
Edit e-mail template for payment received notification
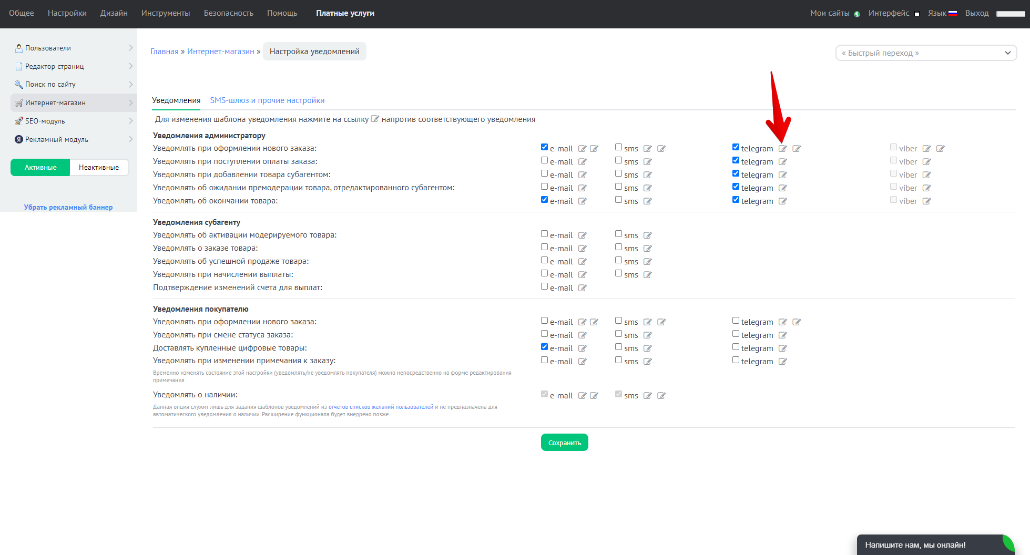(582, 162)
